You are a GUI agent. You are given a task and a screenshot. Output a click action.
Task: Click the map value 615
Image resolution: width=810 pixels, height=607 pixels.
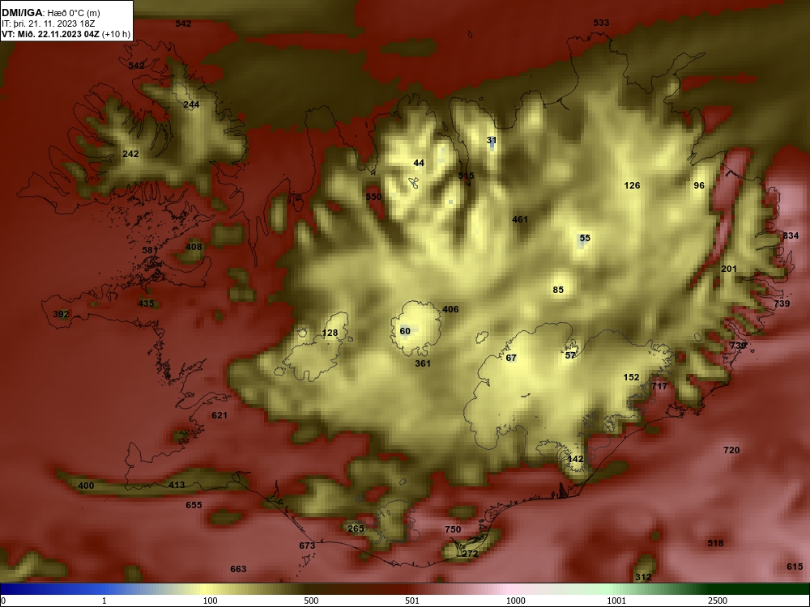795,567
